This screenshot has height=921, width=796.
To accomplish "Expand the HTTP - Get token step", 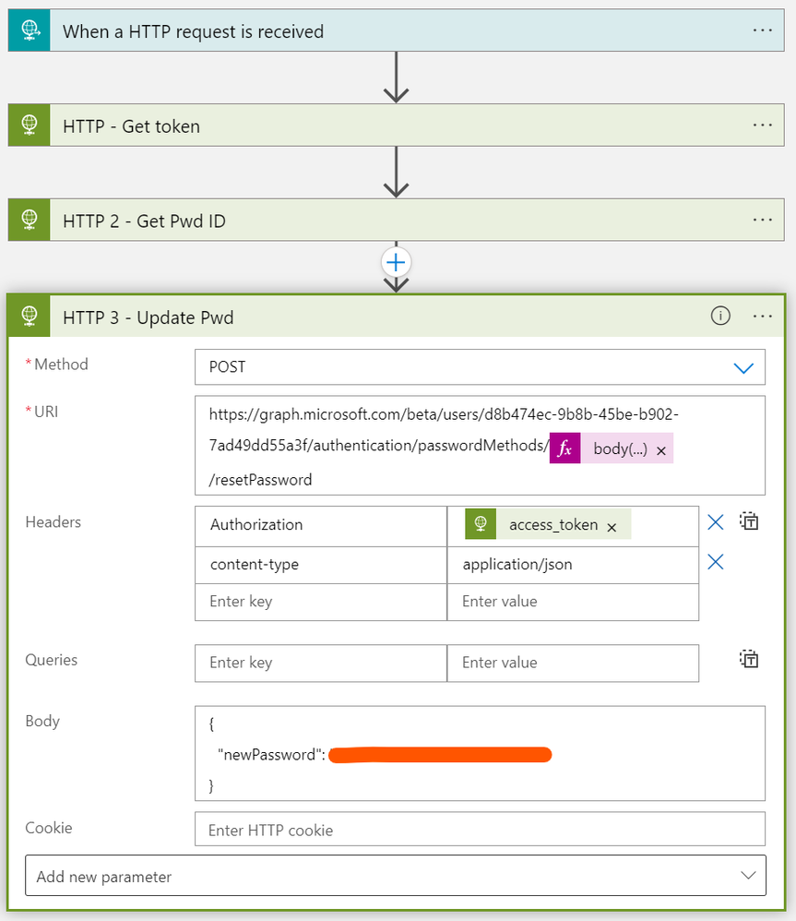I will (397, 126).
